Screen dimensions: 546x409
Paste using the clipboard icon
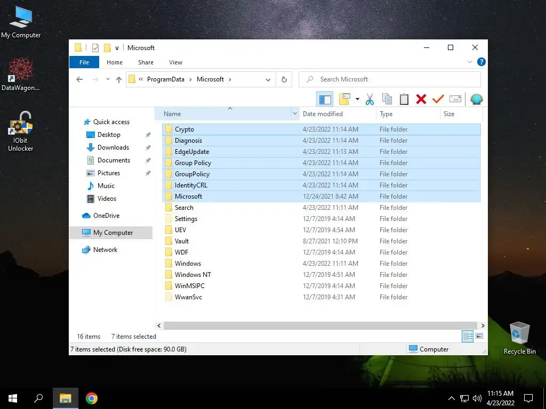404,99
